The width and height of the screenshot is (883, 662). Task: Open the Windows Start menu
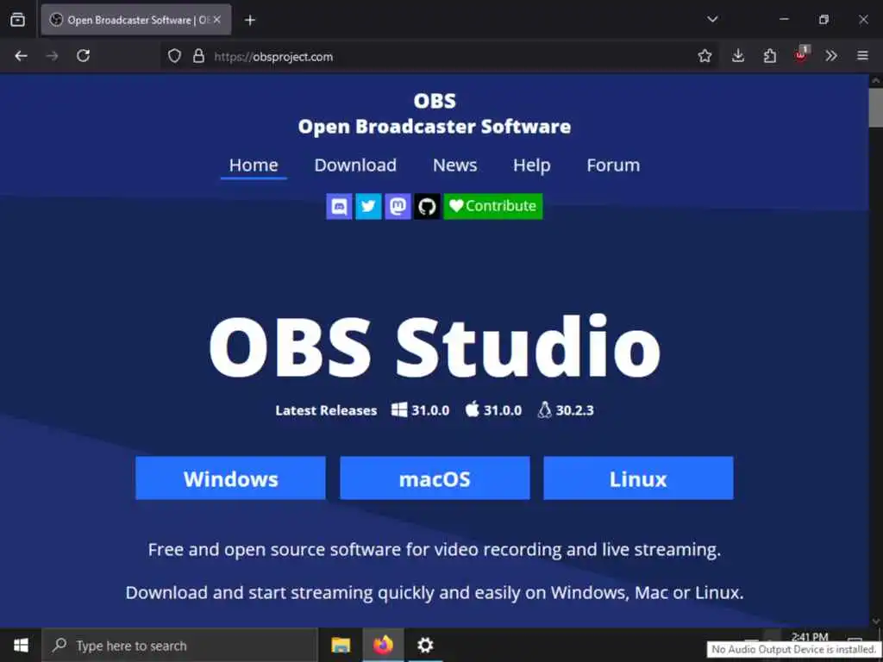(x=21, y=645)
